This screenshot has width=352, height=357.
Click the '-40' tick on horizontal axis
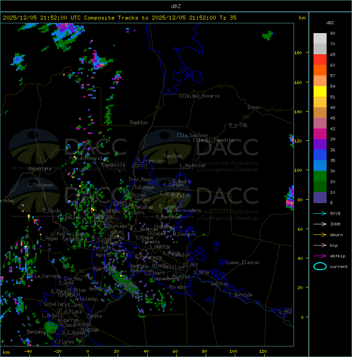pyautogui.click(x=28, y=351)
